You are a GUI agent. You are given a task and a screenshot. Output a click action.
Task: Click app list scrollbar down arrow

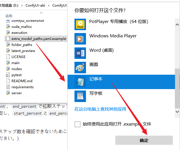177,111
